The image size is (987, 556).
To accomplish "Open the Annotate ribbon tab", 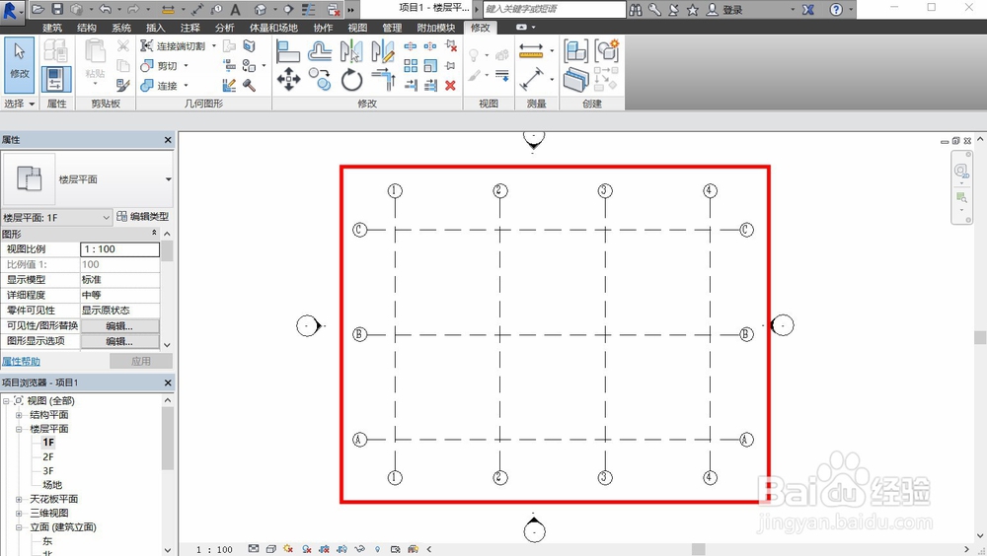I will tap(190, 28).
